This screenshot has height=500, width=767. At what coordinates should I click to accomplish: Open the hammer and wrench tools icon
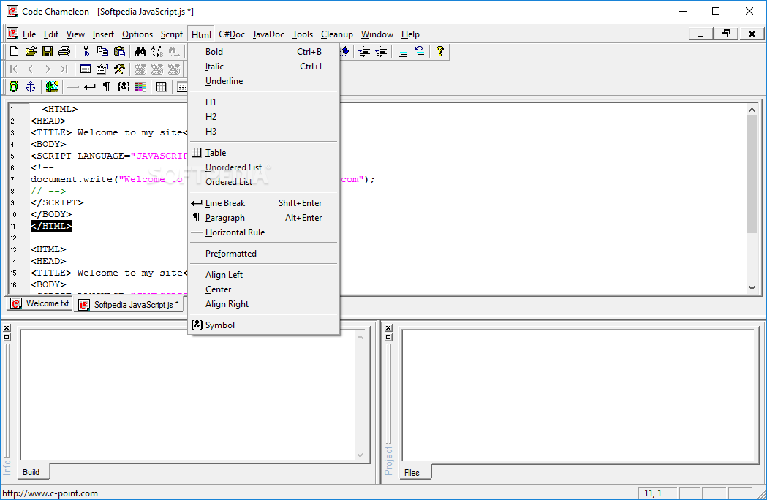coord(119,69)
